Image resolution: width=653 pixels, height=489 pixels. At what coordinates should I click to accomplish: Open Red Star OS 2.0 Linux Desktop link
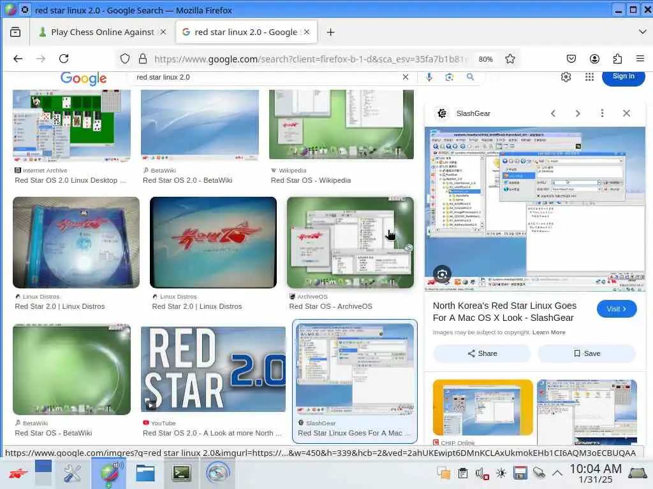coord(70,180)
